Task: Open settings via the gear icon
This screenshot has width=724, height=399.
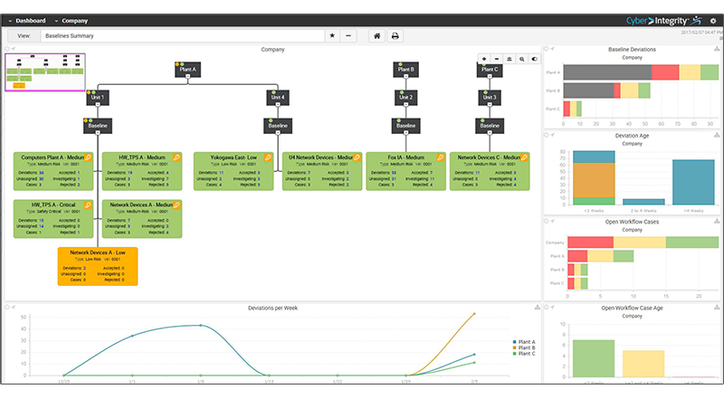Action: pos(712,19)
